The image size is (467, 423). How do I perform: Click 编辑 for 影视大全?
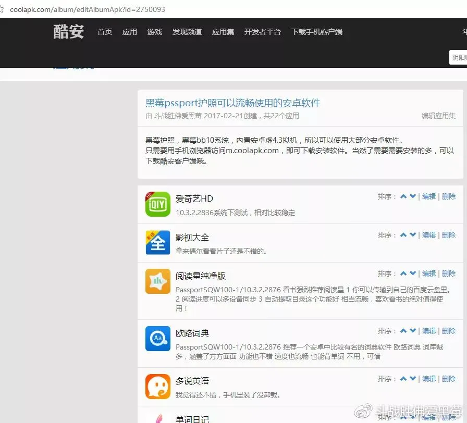pyautogui.click(x=429, y=235)
